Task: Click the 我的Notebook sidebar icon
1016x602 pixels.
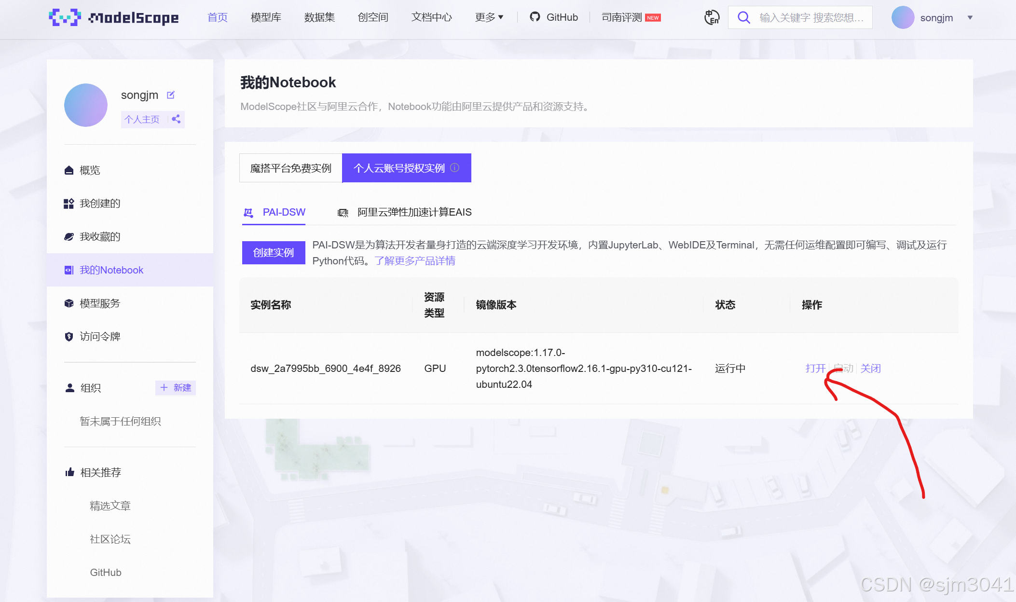Action: (x=69, y=270)
